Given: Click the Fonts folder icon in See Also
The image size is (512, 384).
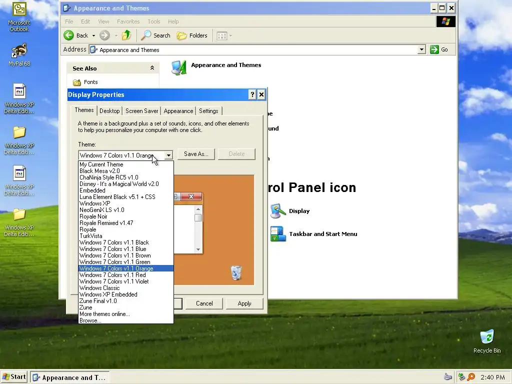Looking at the screenshot, I should [76, 82].
